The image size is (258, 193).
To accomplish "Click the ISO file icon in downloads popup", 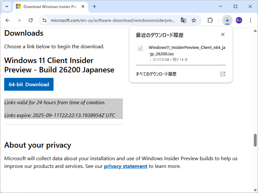I will point(140,49).
